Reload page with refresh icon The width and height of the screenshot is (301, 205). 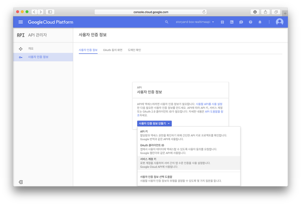[204, 12]
